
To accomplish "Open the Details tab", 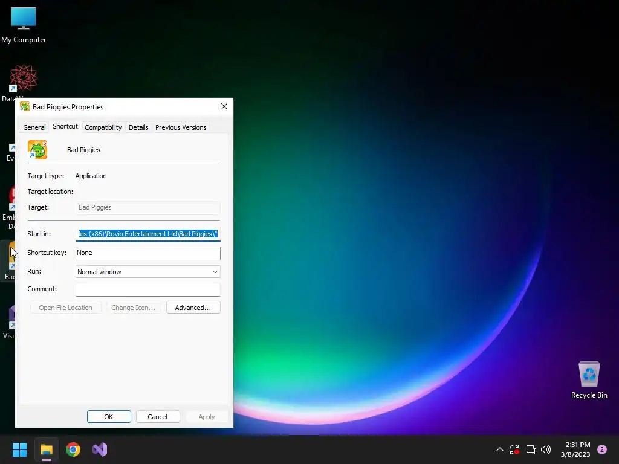I will (x=138, y=127).
